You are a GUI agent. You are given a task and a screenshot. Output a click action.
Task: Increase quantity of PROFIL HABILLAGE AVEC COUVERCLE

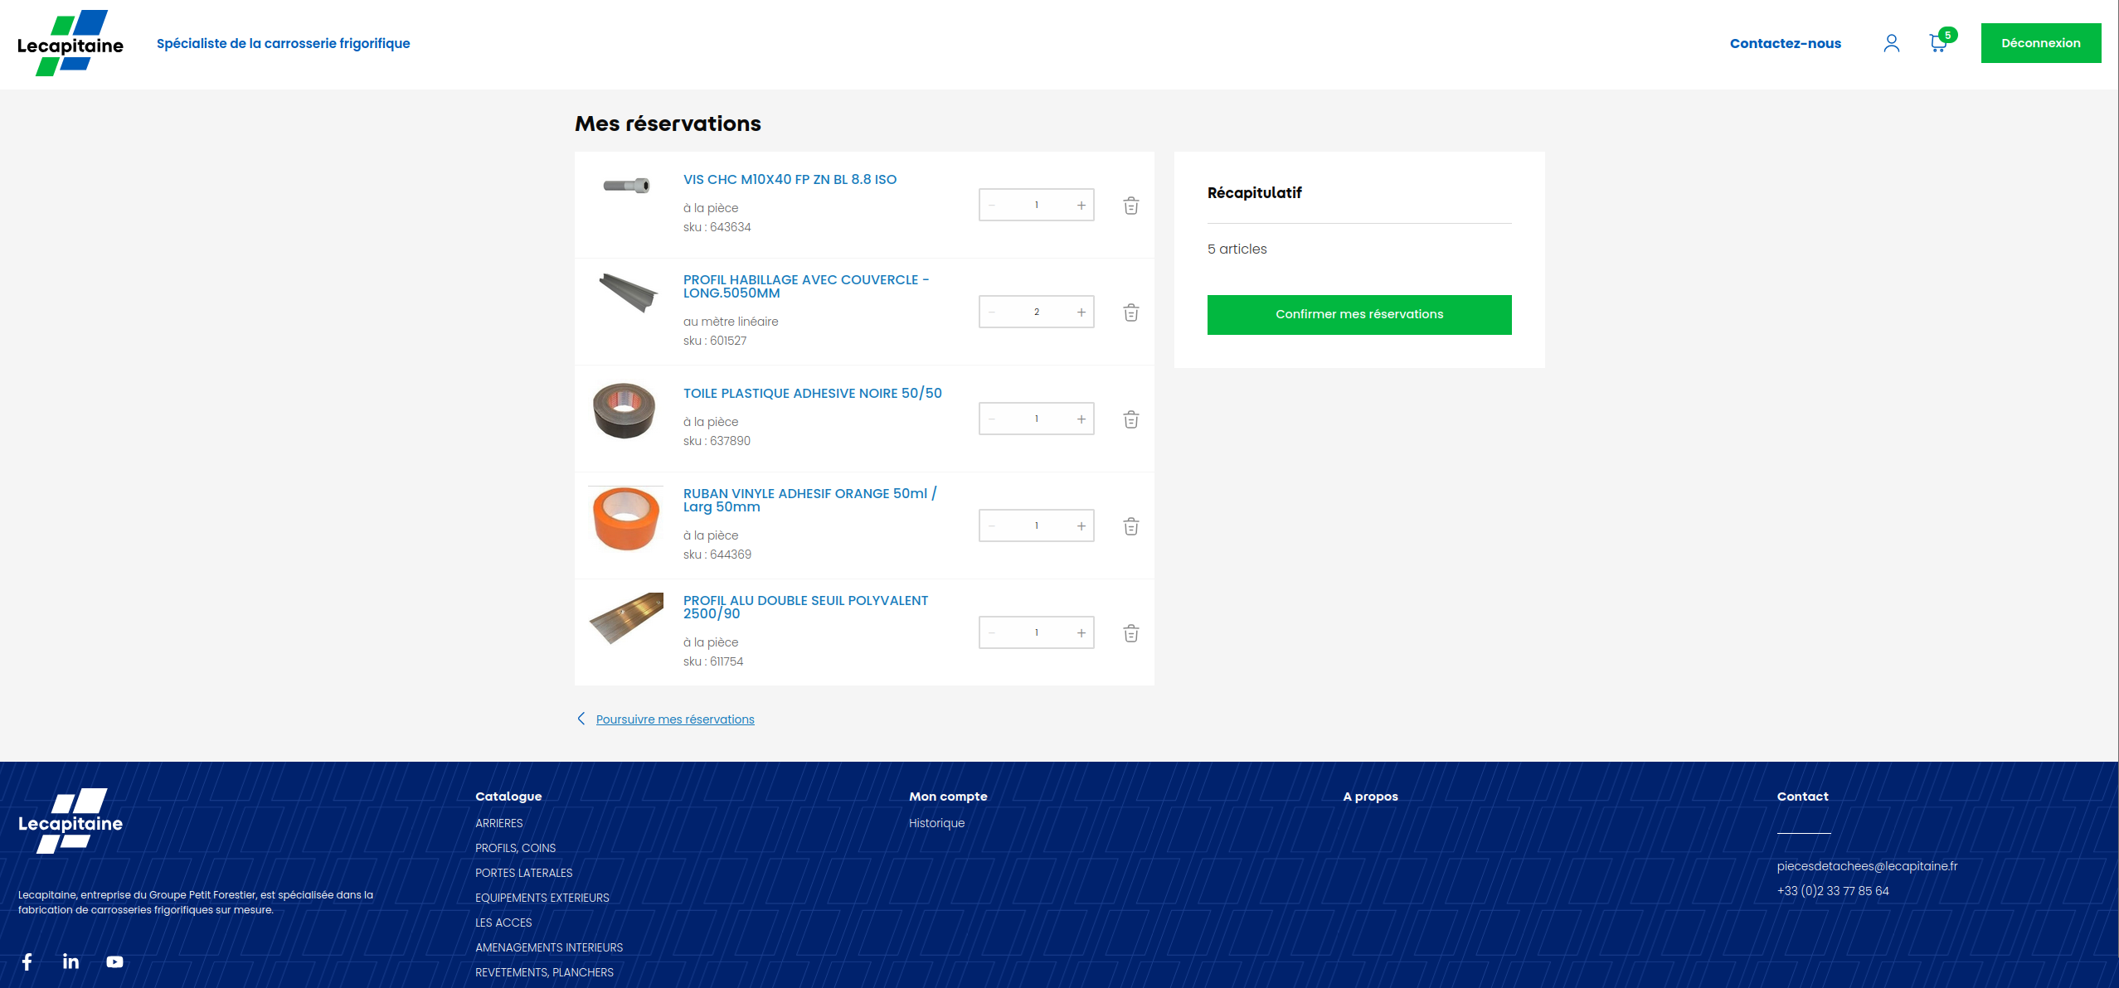1081,312
